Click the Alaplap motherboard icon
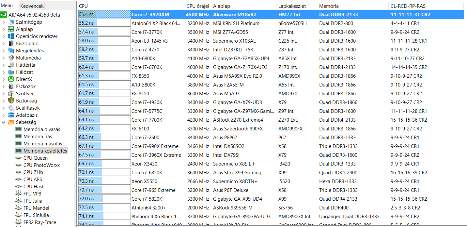 pyautogui.click(x=11, y=29)
